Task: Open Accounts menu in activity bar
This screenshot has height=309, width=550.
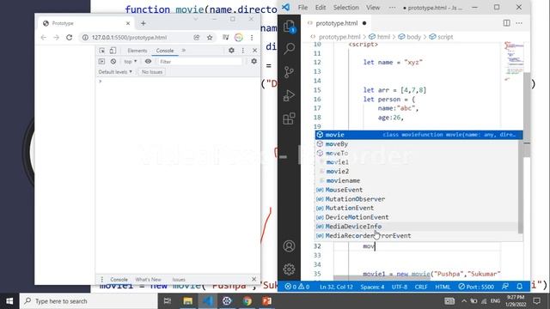Action: (289, 246)
